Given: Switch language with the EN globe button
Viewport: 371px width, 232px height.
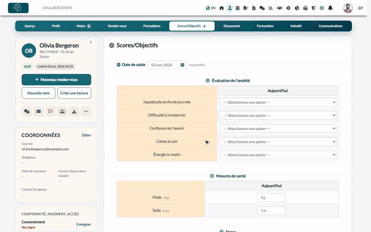Looking at the screenshot, I should [211, 8].
